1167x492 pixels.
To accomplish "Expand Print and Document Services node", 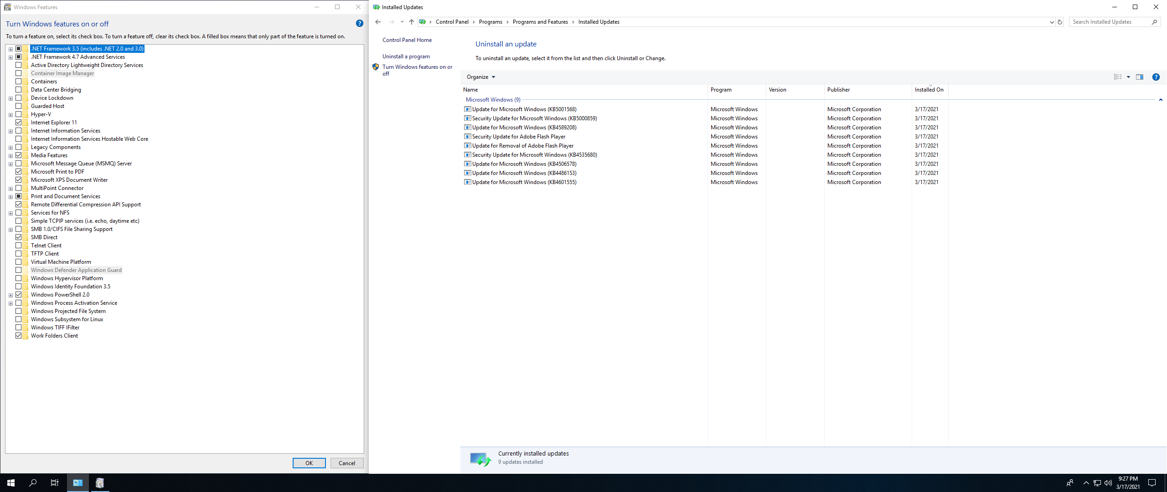I will pyautogui.click(x=10, y=197).
